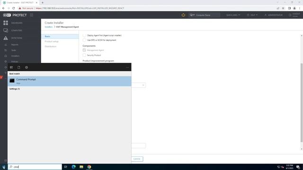Open the Tasks icon in the ESET sidebar
Screen dimensions: 303x170
click(6, 51)
